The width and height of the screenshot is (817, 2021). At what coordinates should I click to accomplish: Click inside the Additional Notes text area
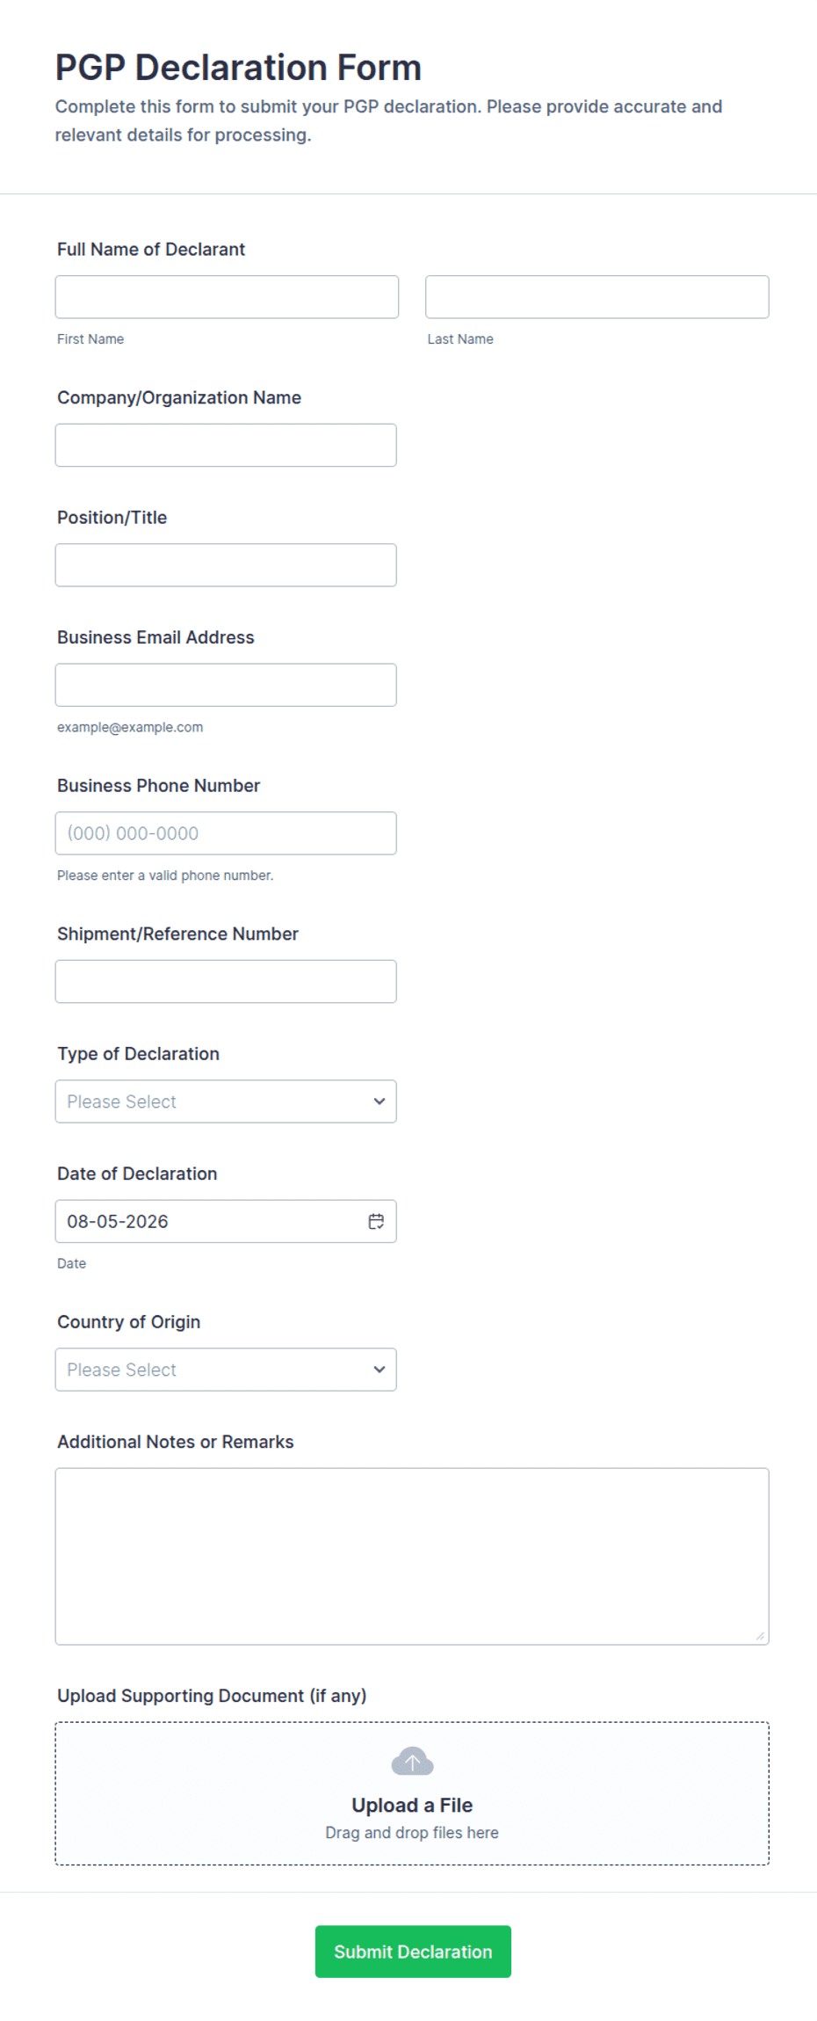[412, 1556]
